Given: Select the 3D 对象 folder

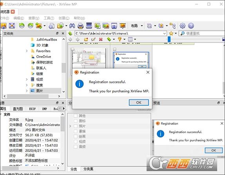Looking at the screenshot, I should 42,45.
